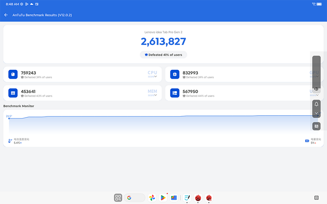Click the battery temperature thermometer icon
The height and width of the screenshot is (204, 327).
10,141
